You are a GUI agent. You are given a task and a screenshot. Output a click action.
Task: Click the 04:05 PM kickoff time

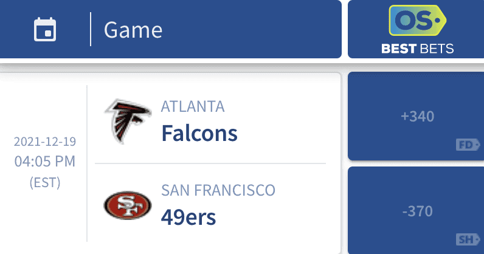coord(45,162)
